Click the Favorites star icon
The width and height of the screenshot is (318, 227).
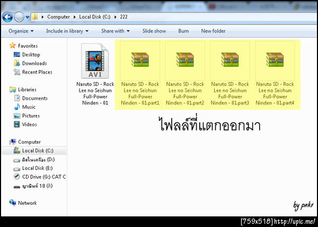pyautogui.click(x=13, y=46)
